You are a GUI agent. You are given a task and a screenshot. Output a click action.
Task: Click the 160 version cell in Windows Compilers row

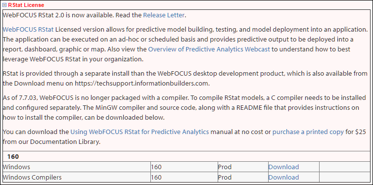pos(184,178)
